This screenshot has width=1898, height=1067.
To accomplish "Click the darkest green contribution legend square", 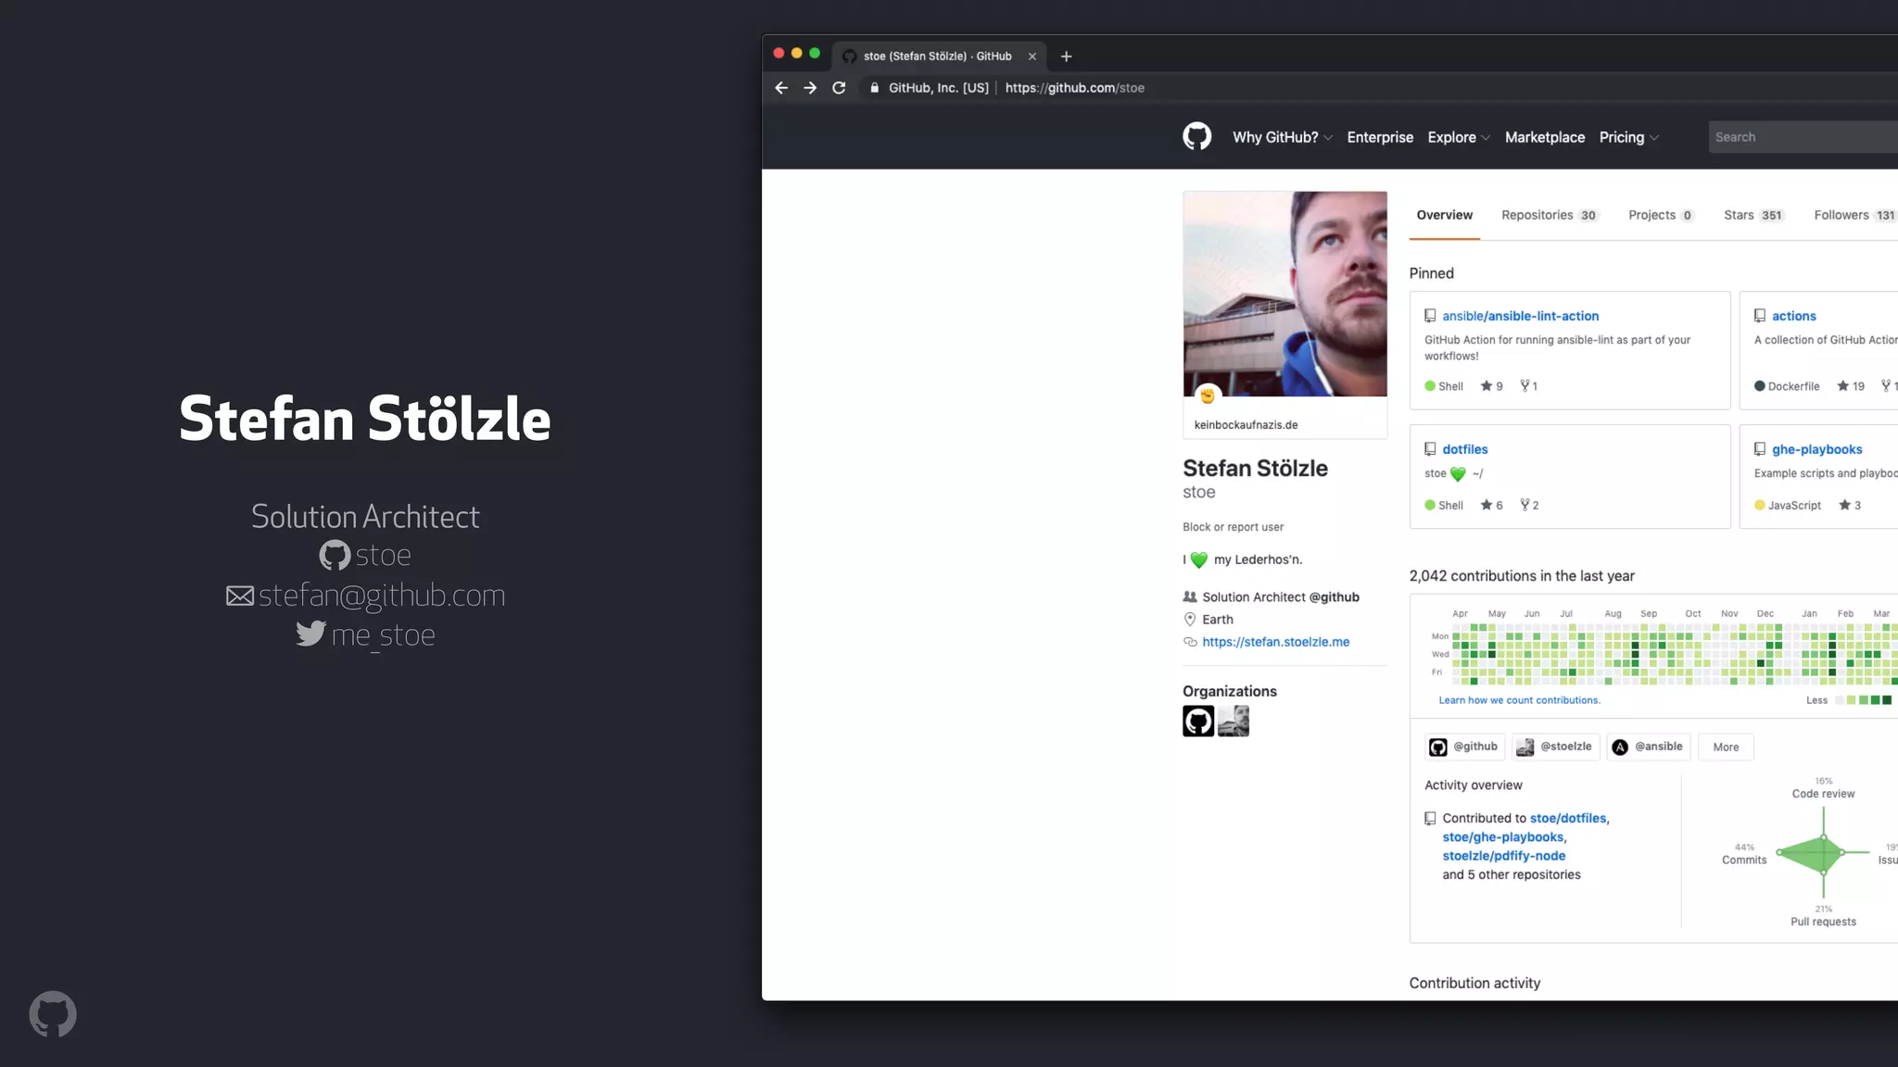I will [1887, 700].
